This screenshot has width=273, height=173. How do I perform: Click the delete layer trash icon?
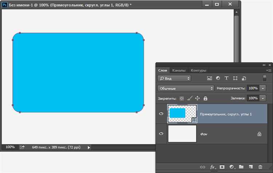[260, 167]
